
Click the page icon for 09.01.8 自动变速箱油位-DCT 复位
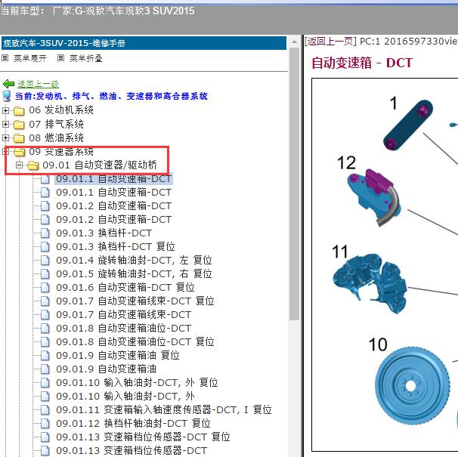[45, 341]
